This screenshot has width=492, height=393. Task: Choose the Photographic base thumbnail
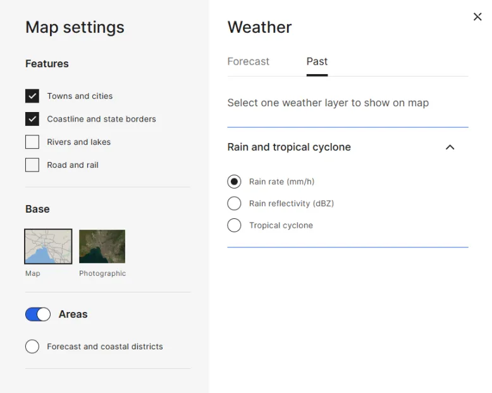(102, 246)
